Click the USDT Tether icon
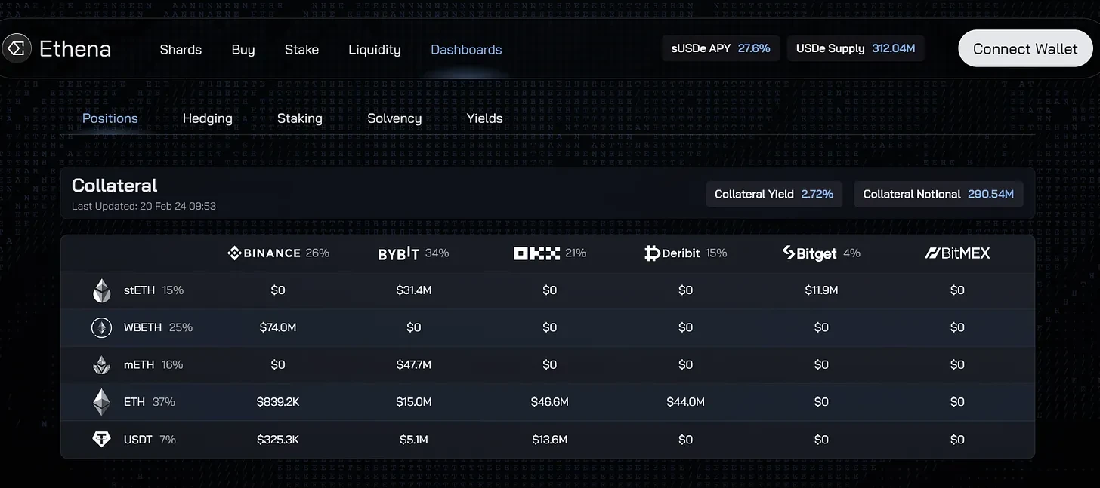This screenshot has height=488, width=1100. click(x=101, y=440)
